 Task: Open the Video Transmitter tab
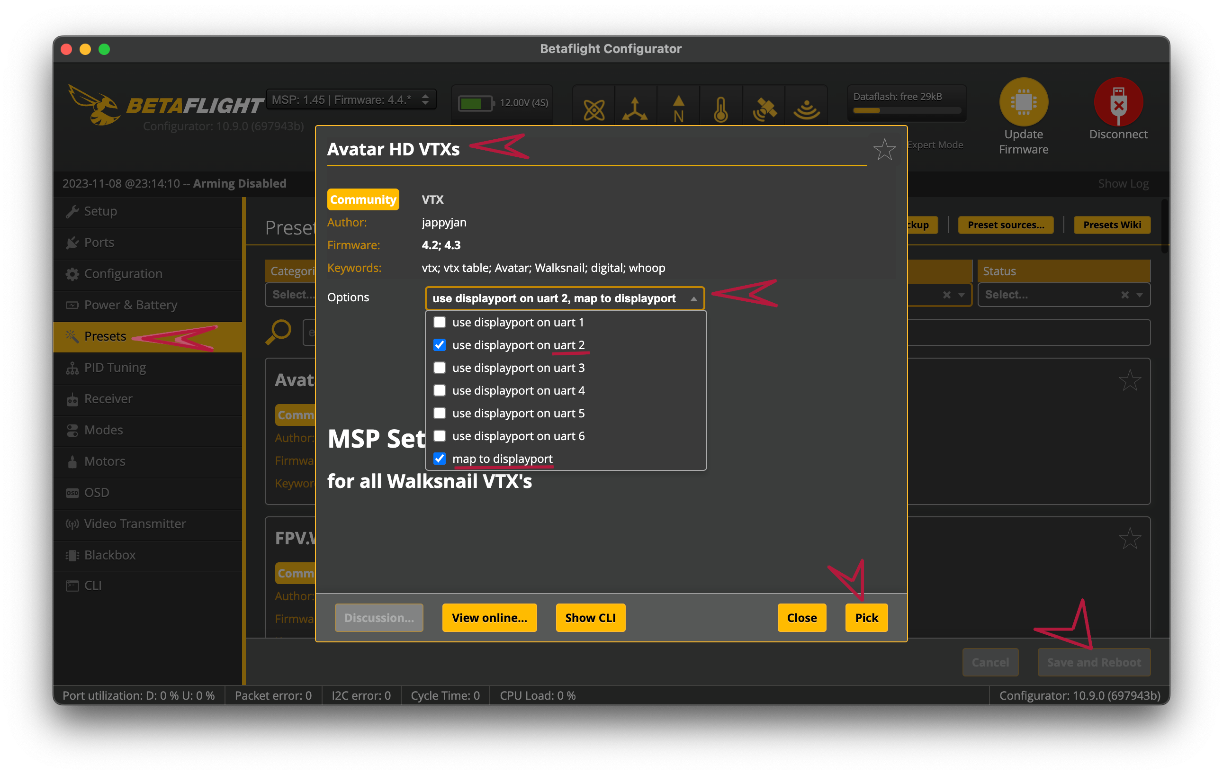[x=148, y=523]
